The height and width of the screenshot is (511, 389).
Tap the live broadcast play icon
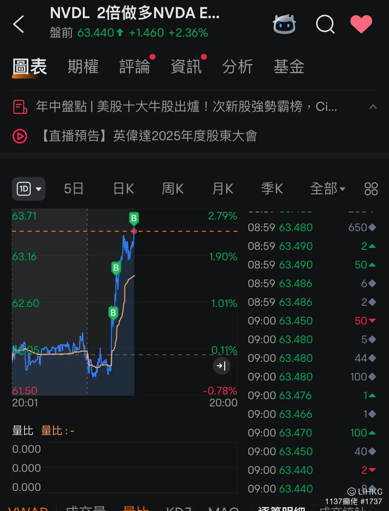click(x=20, y=136)
